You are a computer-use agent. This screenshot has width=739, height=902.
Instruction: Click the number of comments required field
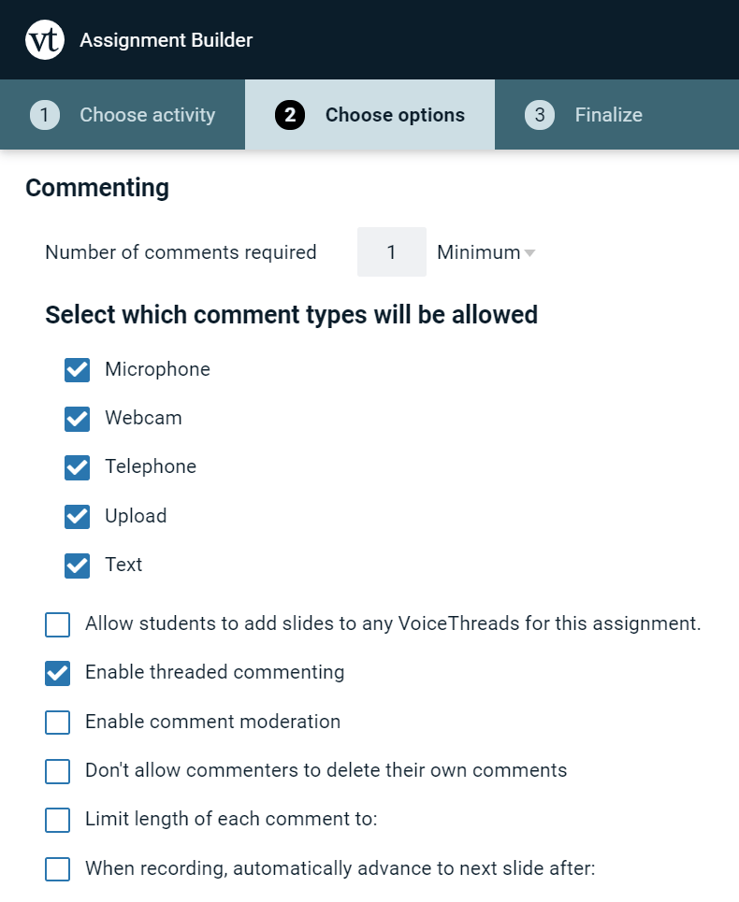(391, 252)
